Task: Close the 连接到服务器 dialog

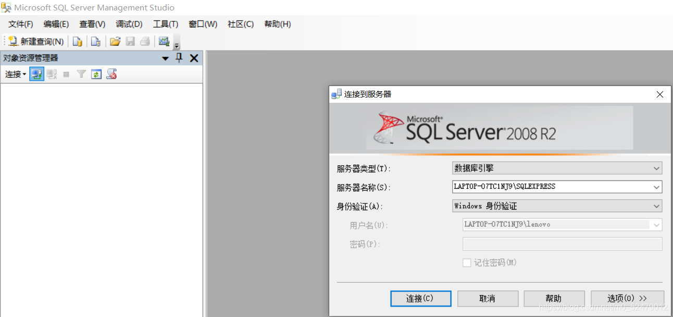Action: [x=660, y=94]
